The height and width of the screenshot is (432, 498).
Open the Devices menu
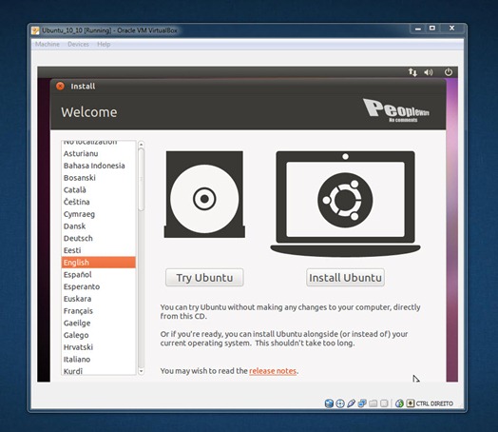[x=79, y=44]
